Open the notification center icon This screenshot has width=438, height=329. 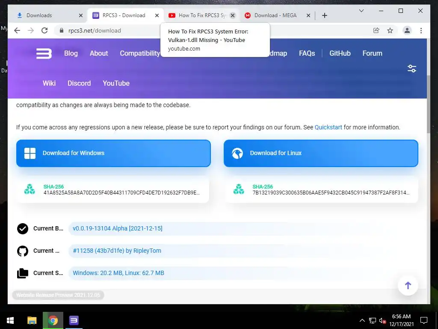click(424, 320)
